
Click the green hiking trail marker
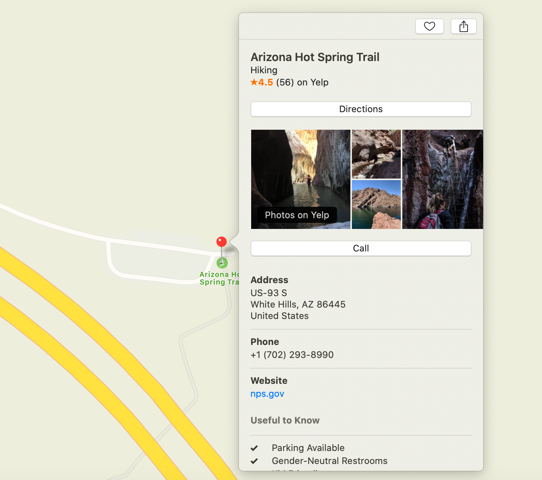(222, 263)
